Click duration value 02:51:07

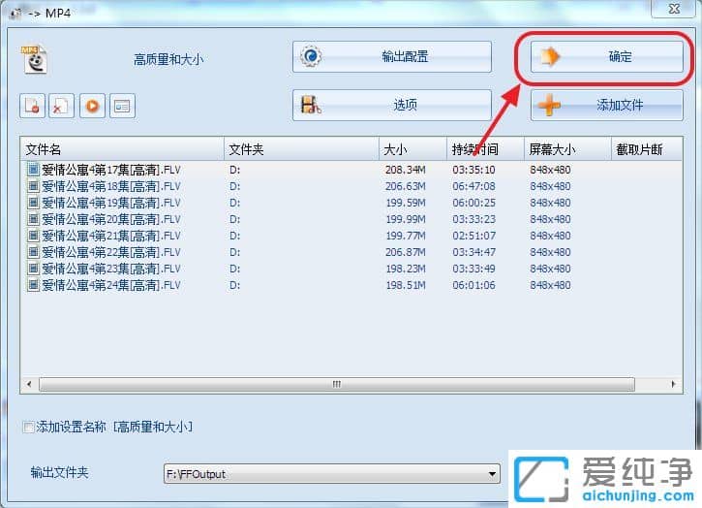(473, 236)
